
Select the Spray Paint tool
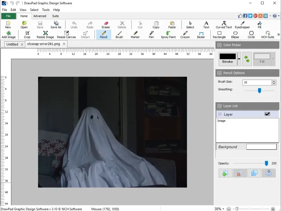click(168, 34)
